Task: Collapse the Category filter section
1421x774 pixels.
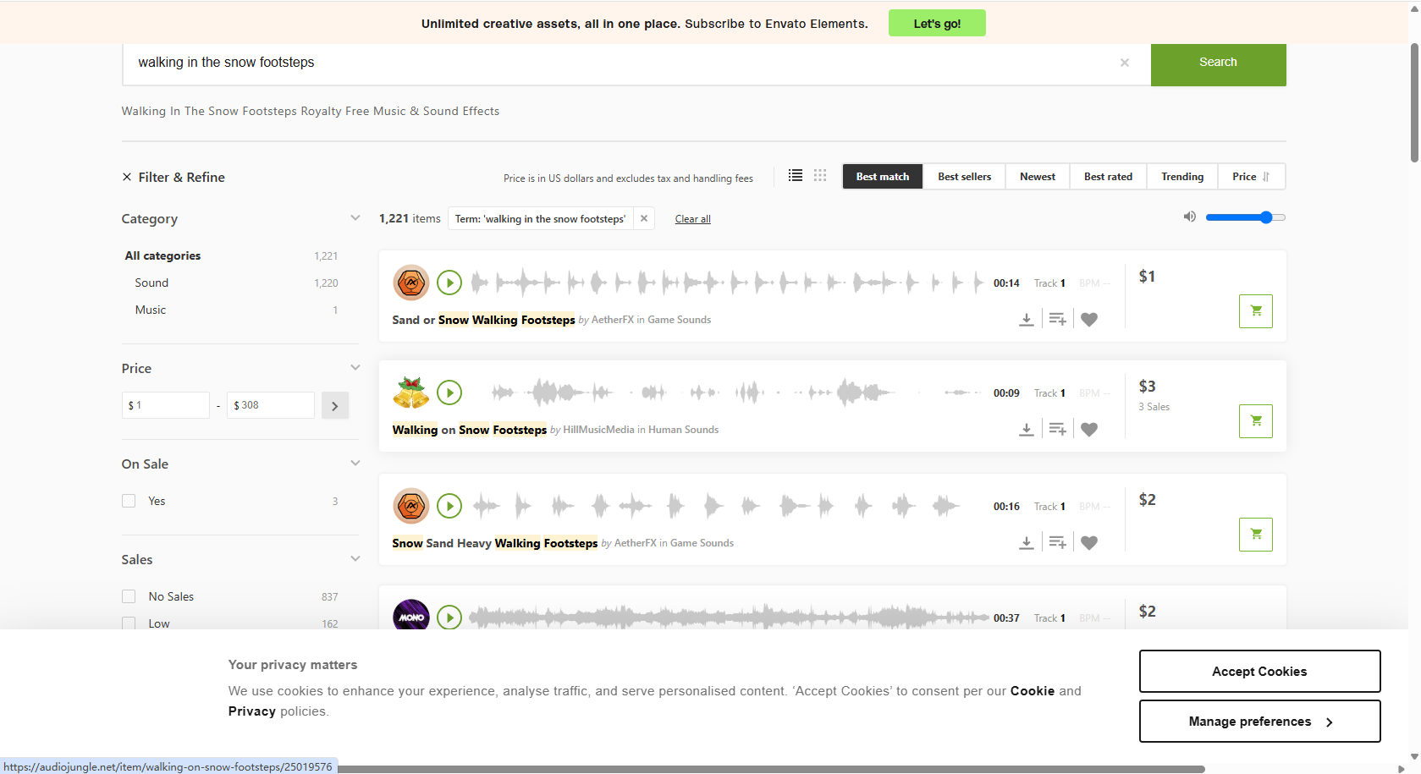Action: coord(355,218)
